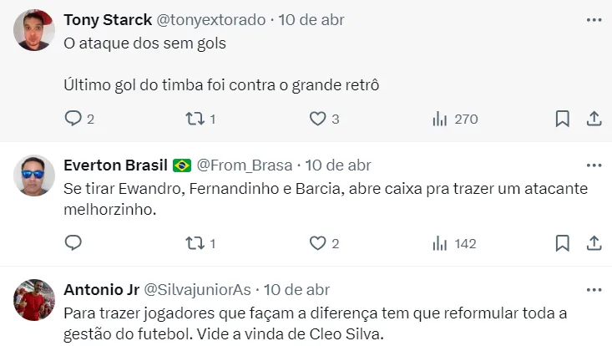Open the @tonyextorado profile handle
Image resolution: width=612 pixels, height=346 pixels.
click(x=211, y=20)
